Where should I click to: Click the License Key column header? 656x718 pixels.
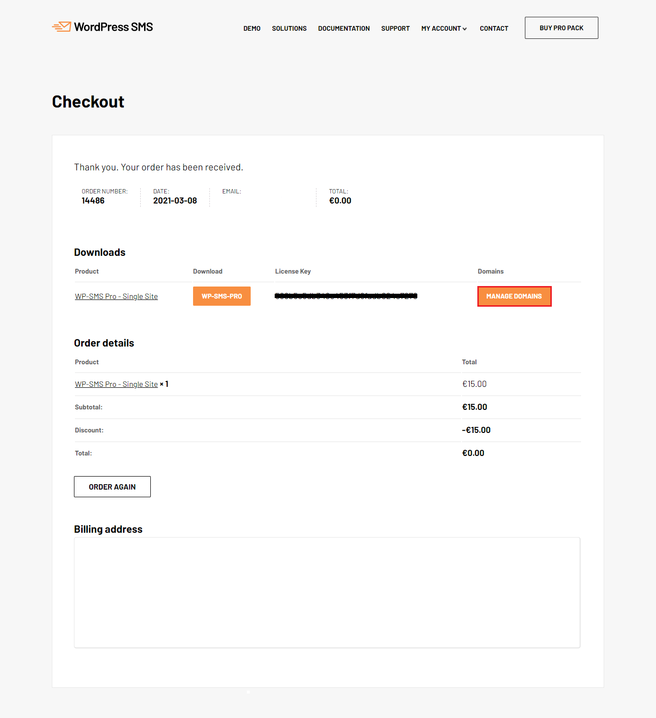[x=293, y=271]
